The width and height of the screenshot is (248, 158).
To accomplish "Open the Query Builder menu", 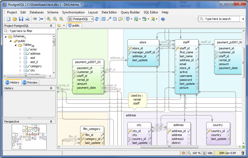I will (130, 12).
